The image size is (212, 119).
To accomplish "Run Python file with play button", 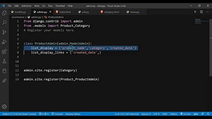I will click(x=195, y=12).
